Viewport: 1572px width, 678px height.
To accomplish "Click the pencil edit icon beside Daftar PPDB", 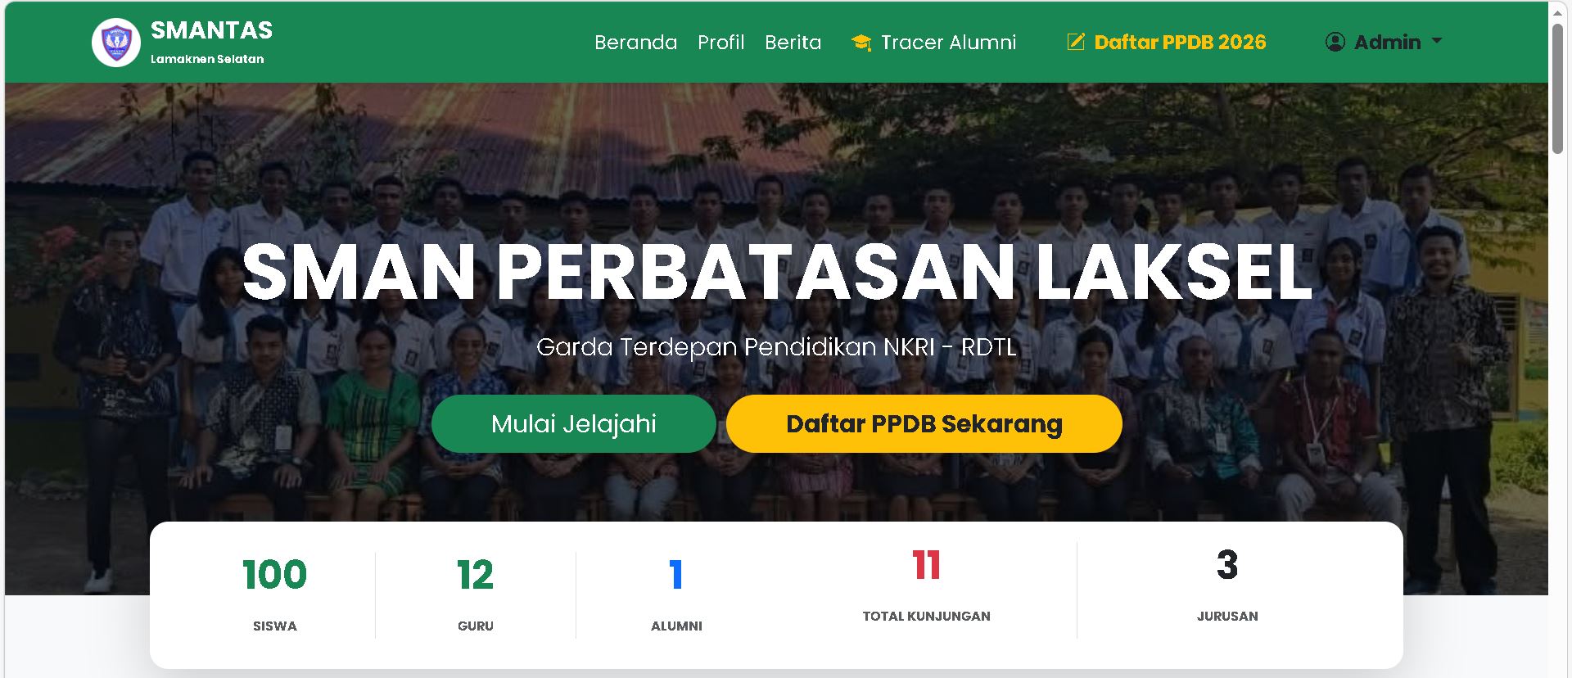I will pyautogui.click(x=1076, y=42).
